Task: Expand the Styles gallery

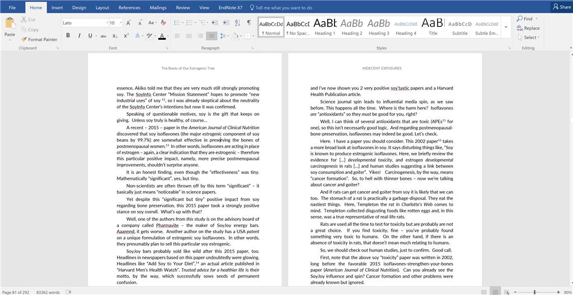Action: [x=506, y=27]
